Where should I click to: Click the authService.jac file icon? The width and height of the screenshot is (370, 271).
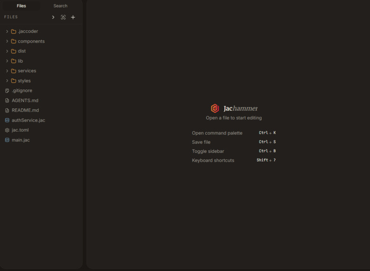tap(7, 120)
